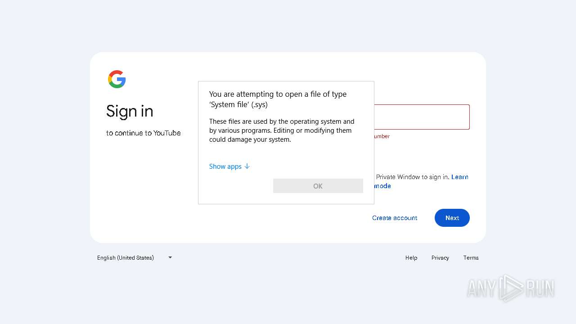Open the Privacy link
The height and width of the screenshot is (324, 576).
[440, 258]
